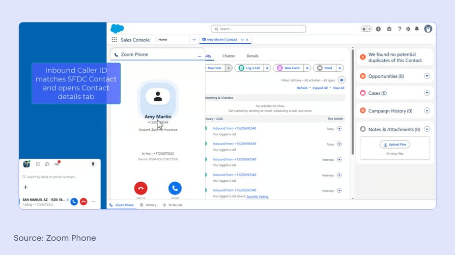The height and width of the screenshot is (255, 455).
Task: Click the Favorites star icon
Action: [364, 29]
